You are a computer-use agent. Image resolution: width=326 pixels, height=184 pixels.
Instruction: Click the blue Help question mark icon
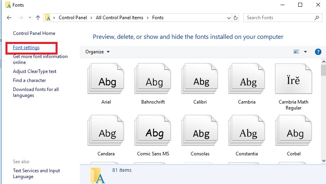pyautogui.click(x=318, y=52)
